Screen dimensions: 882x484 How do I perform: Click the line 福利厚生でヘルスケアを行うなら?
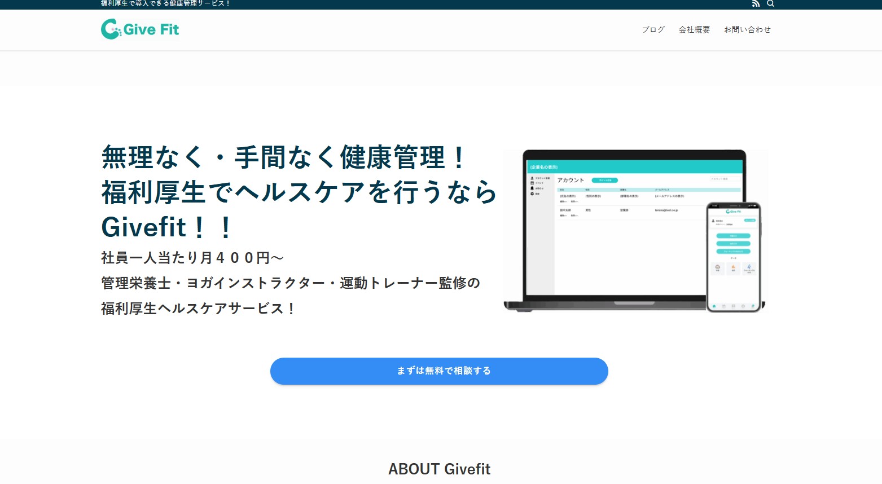pyautogui.click(x=299, y=192)
